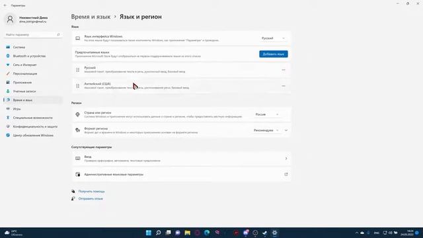The width and height of the screenshot is (423, 238).
Task: Expand the Формат региона section chevron
Action: pyautogui.click(x=286, y=130)
